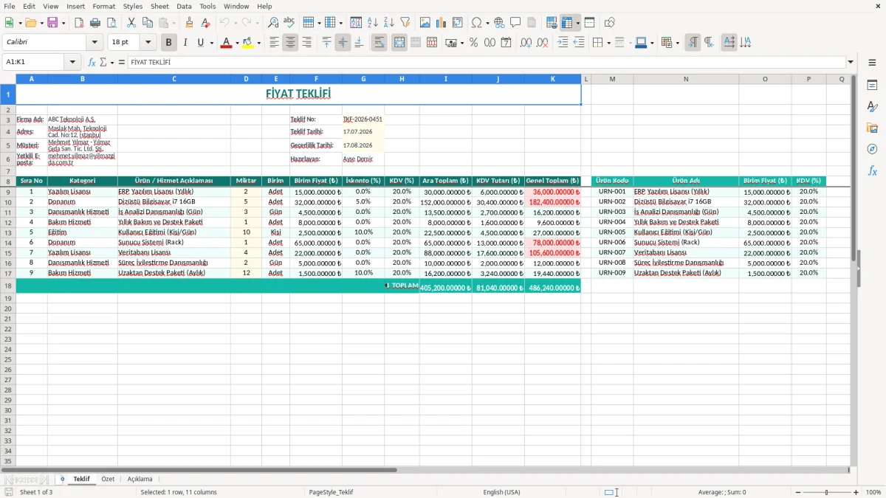Select column K header

point(552,79)
